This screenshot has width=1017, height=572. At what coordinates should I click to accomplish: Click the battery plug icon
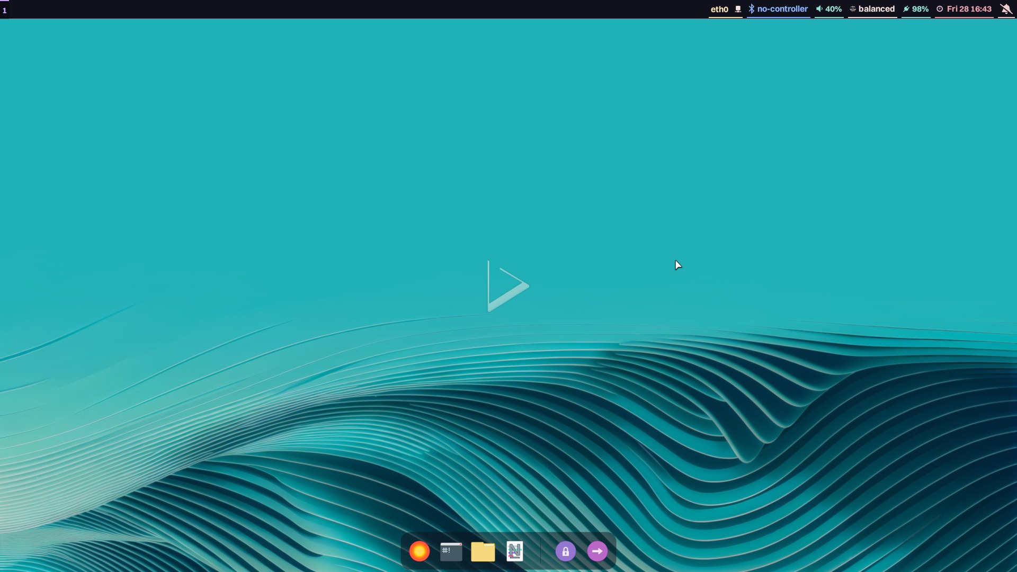click(906, 9)
